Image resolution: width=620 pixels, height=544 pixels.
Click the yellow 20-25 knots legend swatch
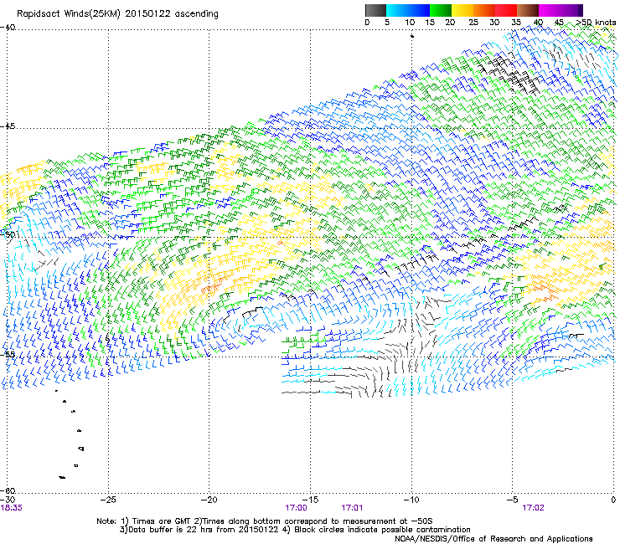[x=462, y=10]
